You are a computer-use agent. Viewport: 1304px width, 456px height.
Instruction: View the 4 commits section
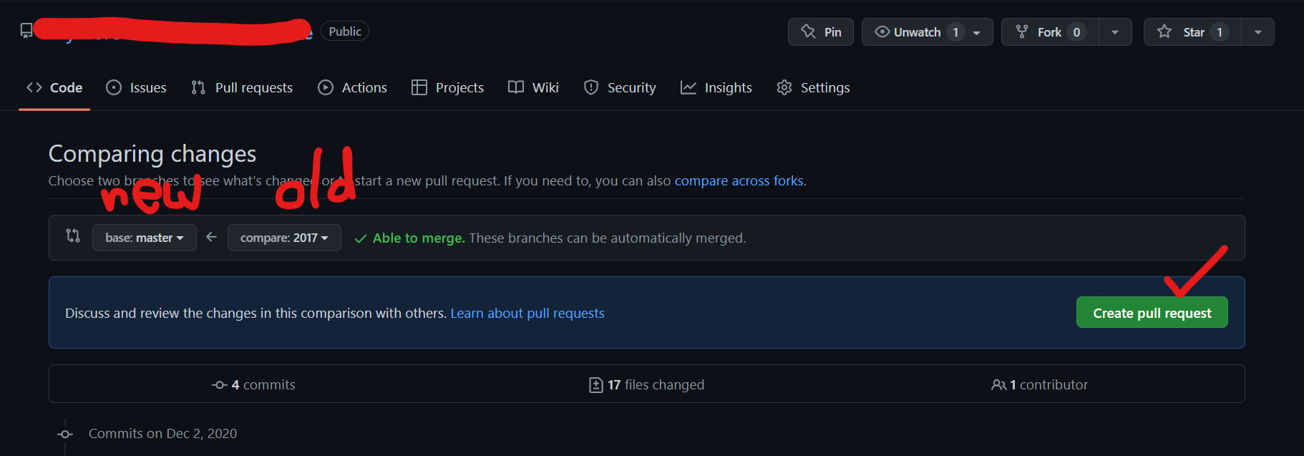[253, 384]
